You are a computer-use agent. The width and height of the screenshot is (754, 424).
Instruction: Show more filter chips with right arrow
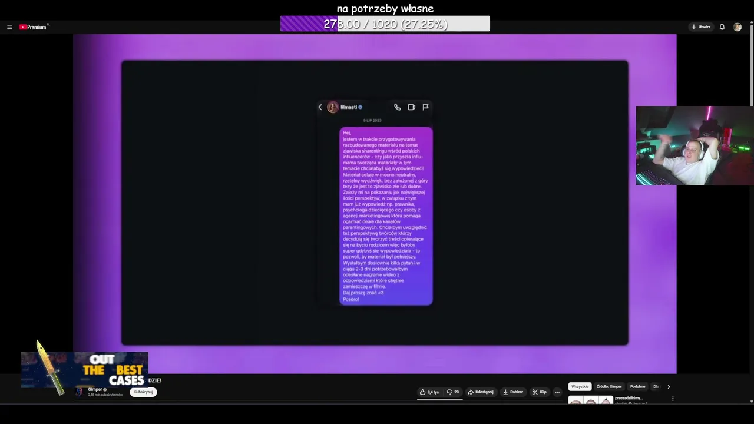pos(669,387)
